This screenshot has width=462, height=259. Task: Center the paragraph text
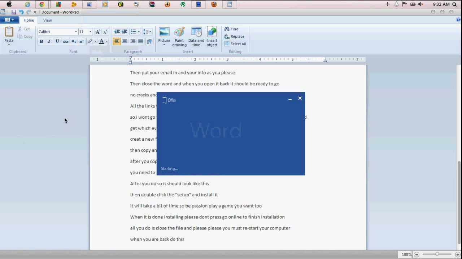click(125, 42)
